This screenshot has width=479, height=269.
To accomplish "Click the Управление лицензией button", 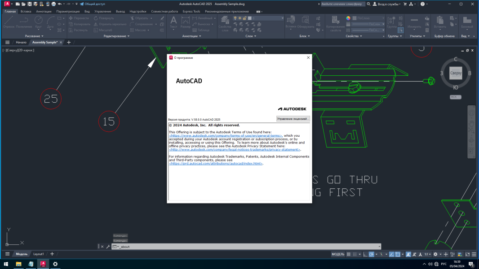I will click(x=293, y=119).
